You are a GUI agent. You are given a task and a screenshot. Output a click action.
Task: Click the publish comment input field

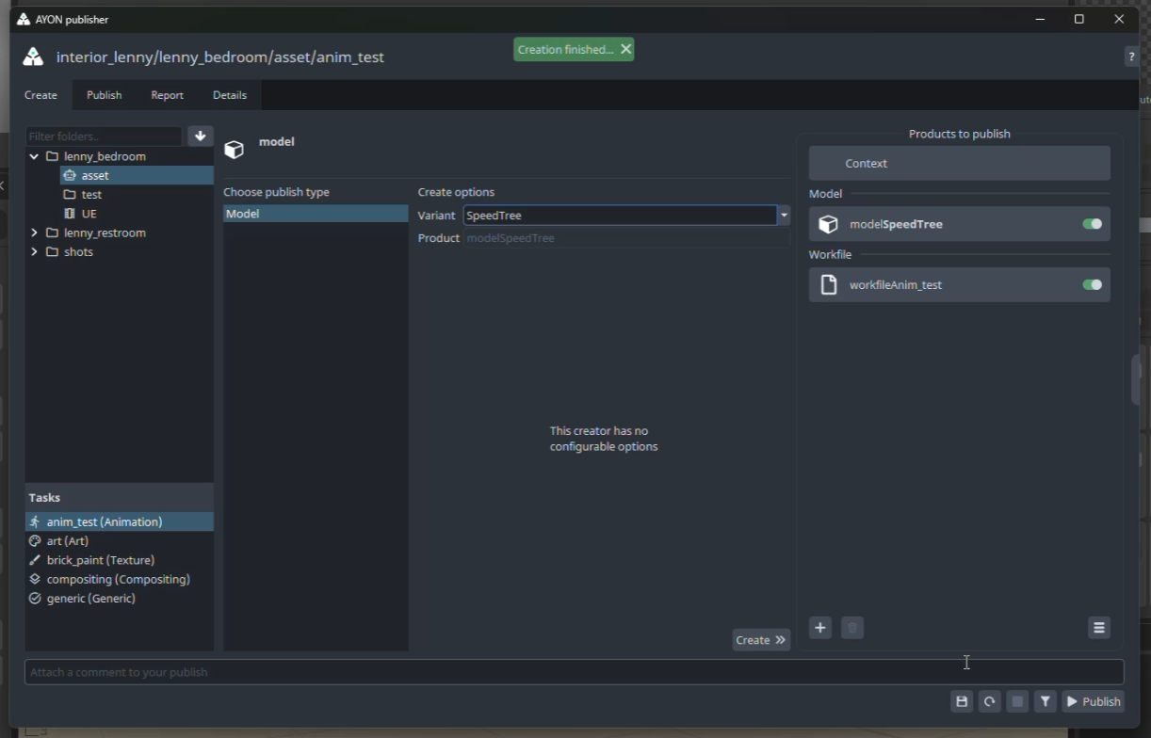click(x=574, y=672)
